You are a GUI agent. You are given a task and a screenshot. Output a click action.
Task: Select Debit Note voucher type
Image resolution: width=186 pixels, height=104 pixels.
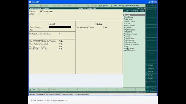[x=128, y=19]
